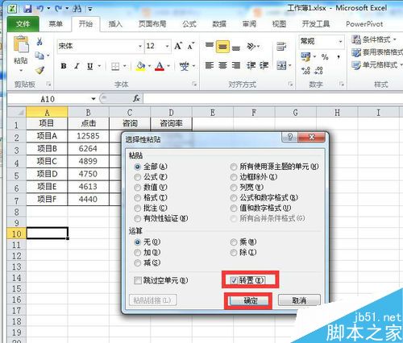Click the Save icon in quick access toolbar
The image size is (403, 343).
27,9
